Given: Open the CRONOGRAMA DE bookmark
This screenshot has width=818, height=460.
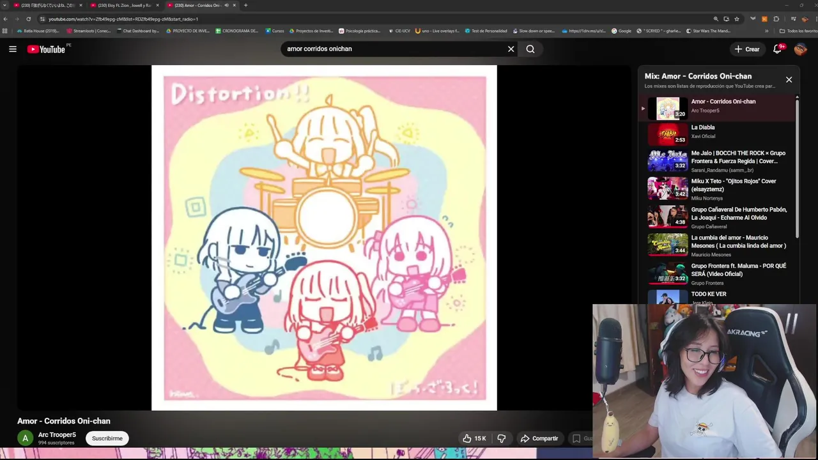Looking at the screenshot, I should (x=237, y=31).
